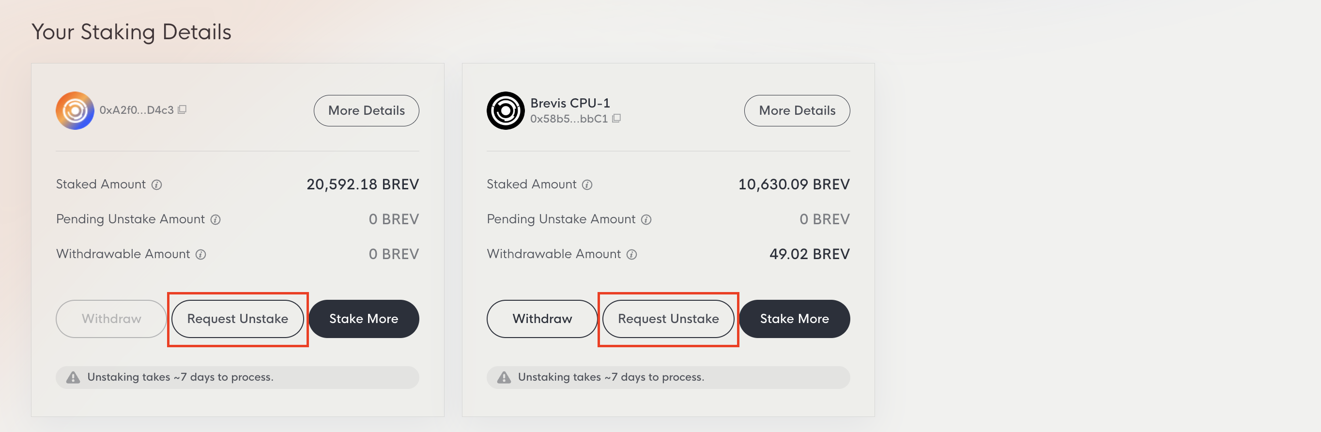Screen dimensions: 1321x432
Task: Stake More on Brevis CPU-1
Action: click(794, 319)
